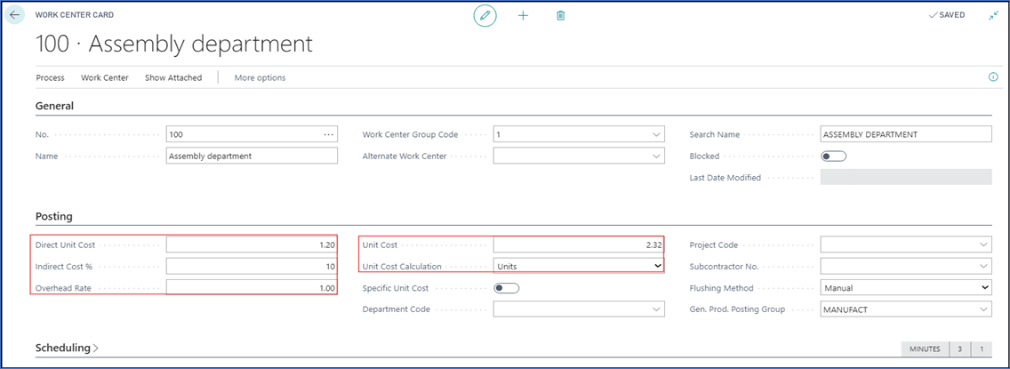The width and height of the screenshot is (1010, 369).
Task: Open the Process menu
Action: coord(50,78)
